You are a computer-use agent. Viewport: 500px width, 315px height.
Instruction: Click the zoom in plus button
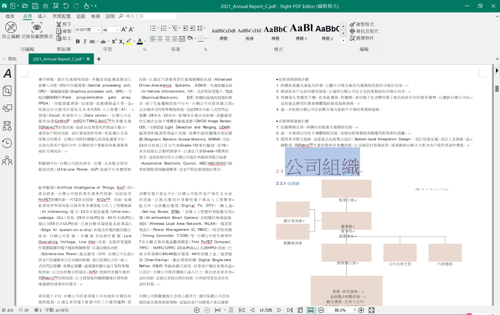(361, 310)
